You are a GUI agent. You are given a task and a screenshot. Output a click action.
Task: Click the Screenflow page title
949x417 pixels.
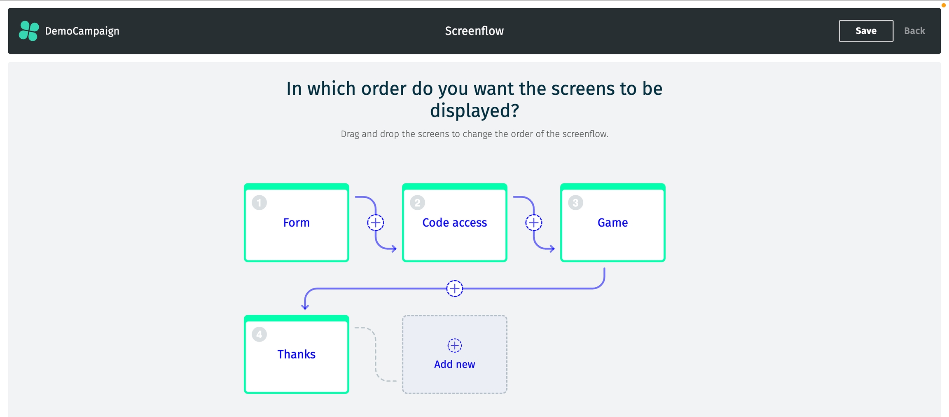474,31
